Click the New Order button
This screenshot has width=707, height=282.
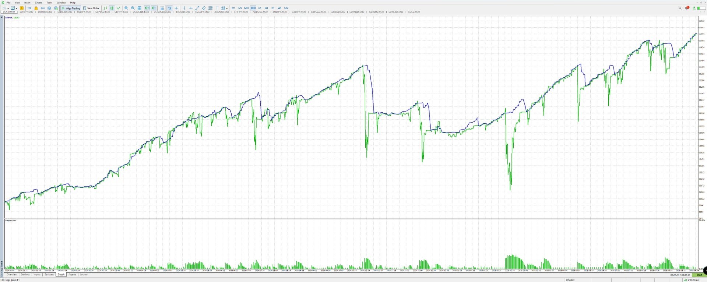click(x=91, y=8)
